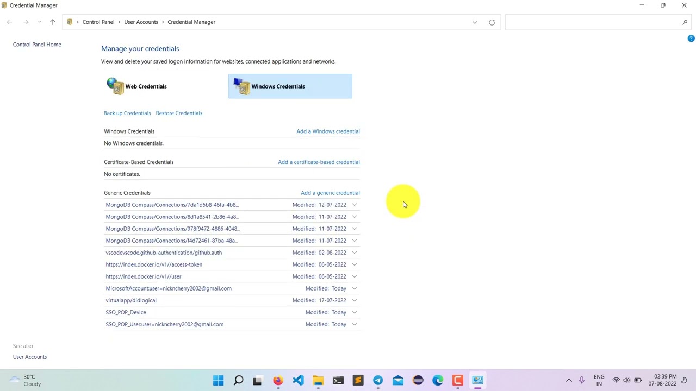Show hidden system tray icons

click(x=569, y=380)
